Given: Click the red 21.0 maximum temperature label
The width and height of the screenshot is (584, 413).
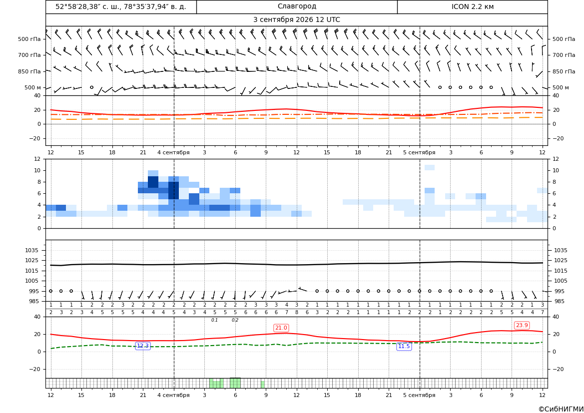Looking at the screenshot, I should (281, 328).
